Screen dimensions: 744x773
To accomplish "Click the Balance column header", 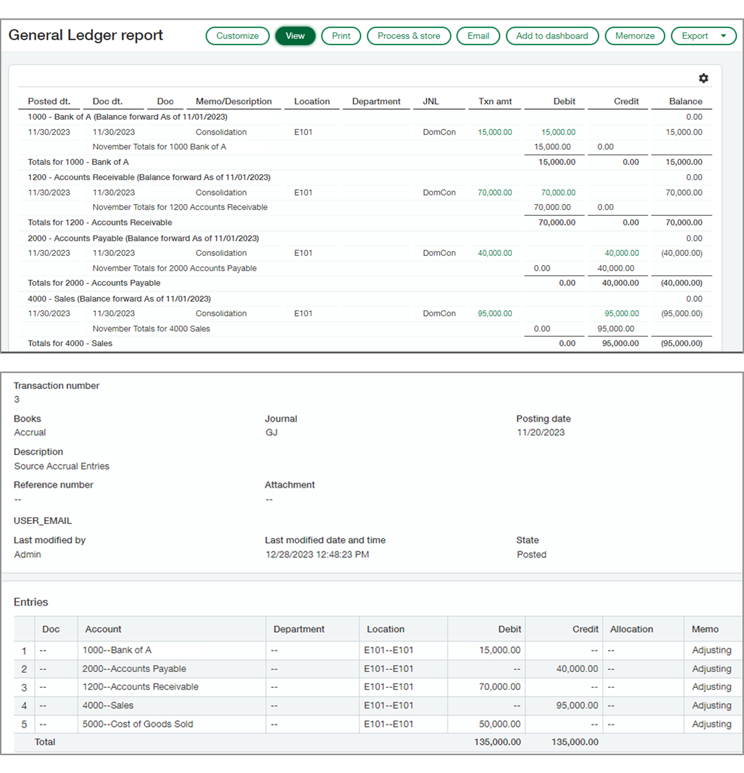I will [685, 101].
